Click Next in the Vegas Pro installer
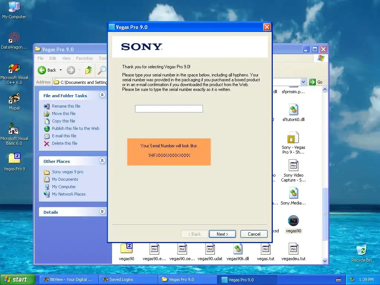 click(x=222, y=234)
